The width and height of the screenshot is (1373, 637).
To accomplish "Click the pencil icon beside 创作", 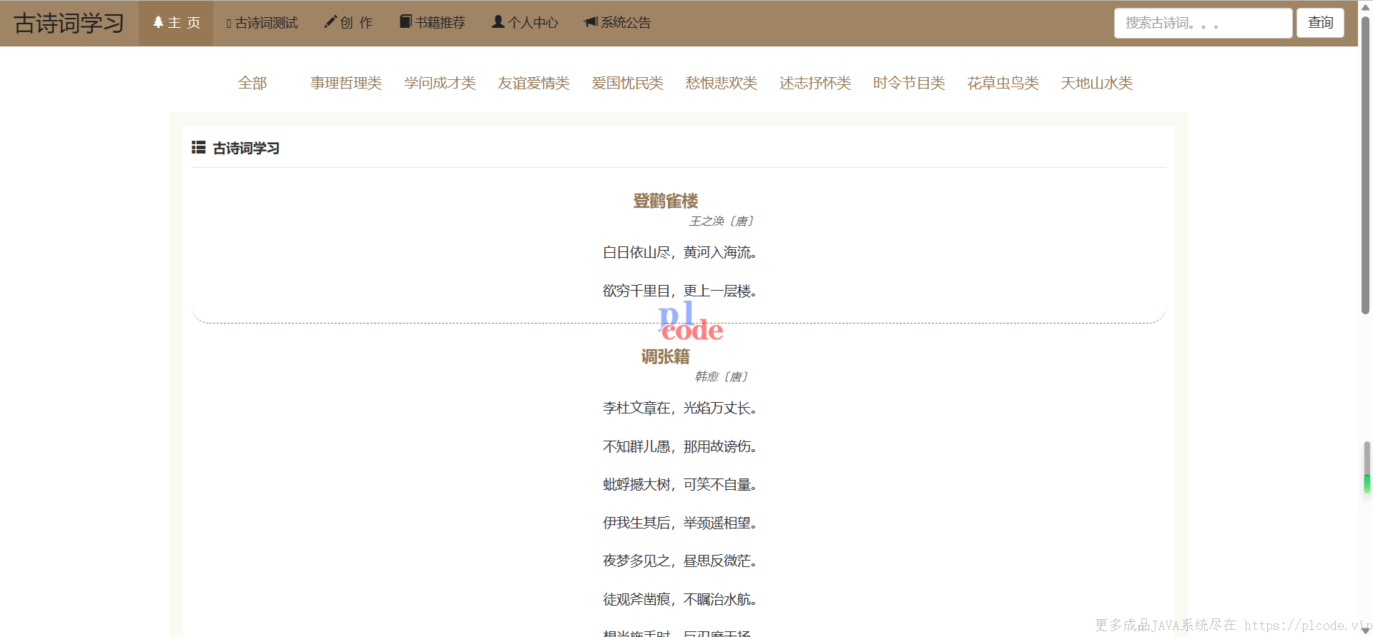I will [330, 22].
